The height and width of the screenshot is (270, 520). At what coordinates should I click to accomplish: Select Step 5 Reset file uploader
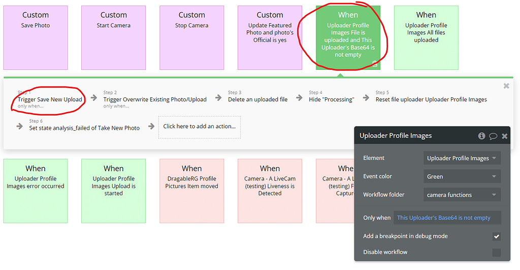tap(431, 96)
